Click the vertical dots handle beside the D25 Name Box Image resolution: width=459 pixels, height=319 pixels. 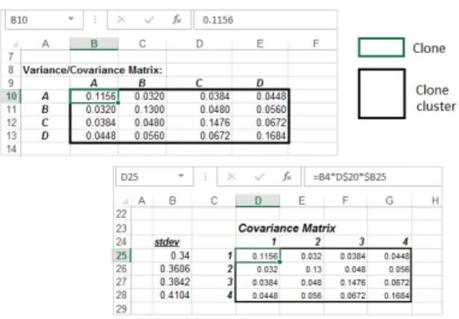point(205,176)
